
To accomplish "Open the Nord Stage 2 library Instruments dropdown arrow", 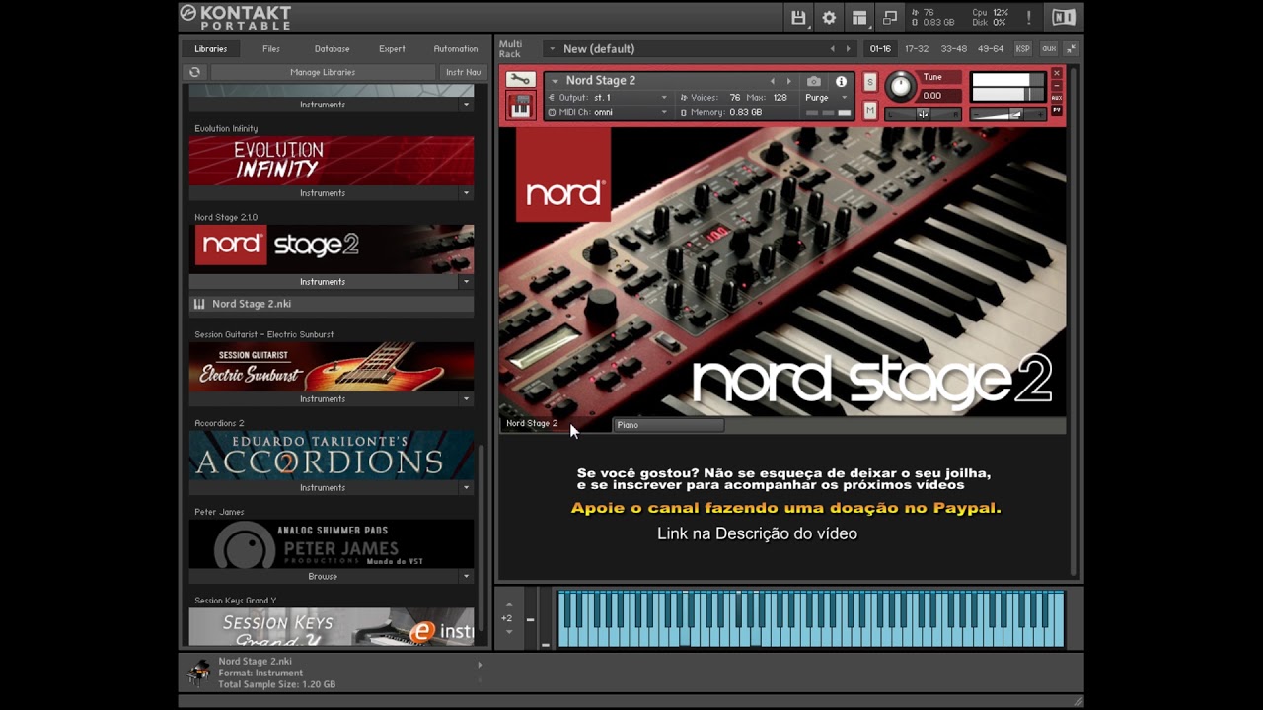I will pyautogui.click(x=467, y=282).
